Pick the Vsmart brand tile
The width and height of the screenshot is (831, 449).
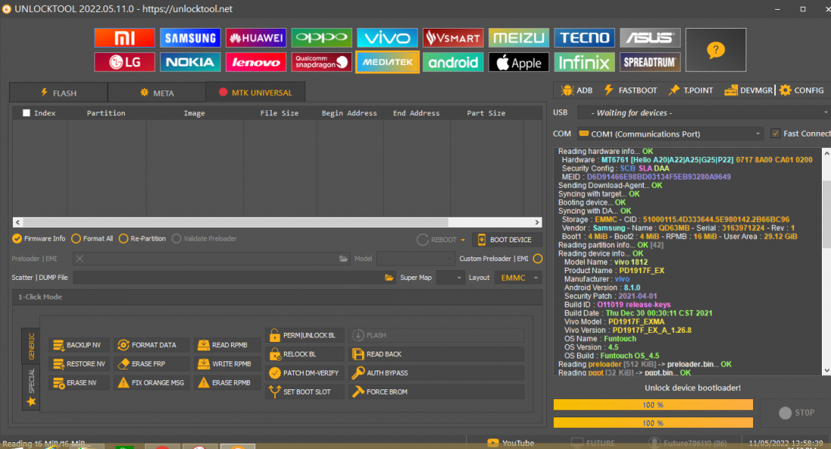[x=453, y=38]
